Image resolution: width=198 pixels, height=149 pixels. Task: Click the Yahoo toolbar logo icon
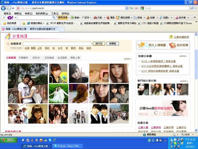[x=10, y=17]
